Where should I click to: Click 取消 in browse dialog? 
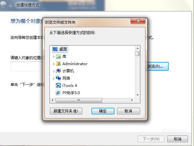pos(128,111)
